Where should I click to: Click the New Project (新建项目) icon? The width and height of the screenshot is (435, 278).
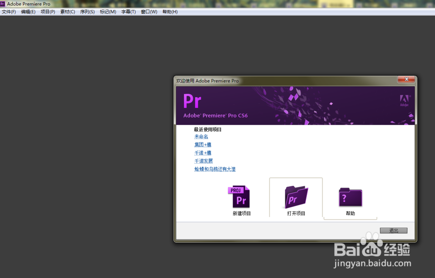tap(239, 197)
